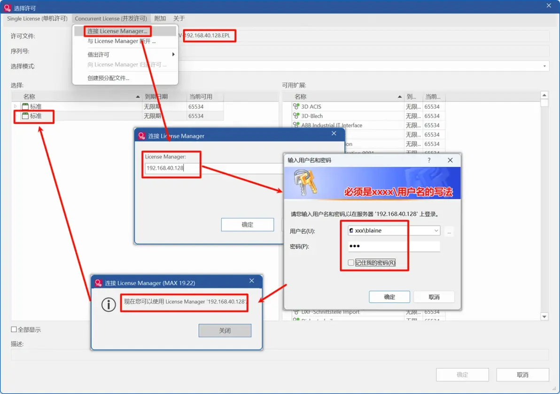
Task: Click the help question mark in credentials dialog
Action: pos(429,160)
